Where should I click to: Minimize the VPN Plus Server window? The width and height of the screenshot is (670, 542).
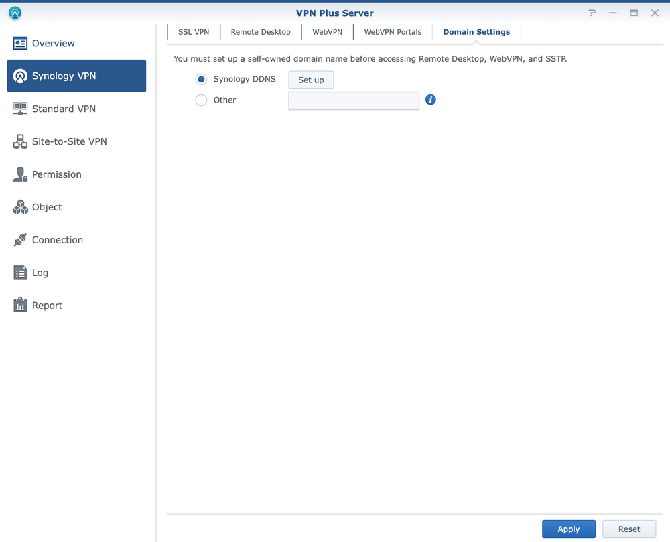point(613,13)
